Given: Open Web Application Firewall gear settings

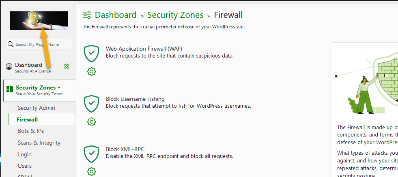Looking at the screenshot, I should (91, 72).
